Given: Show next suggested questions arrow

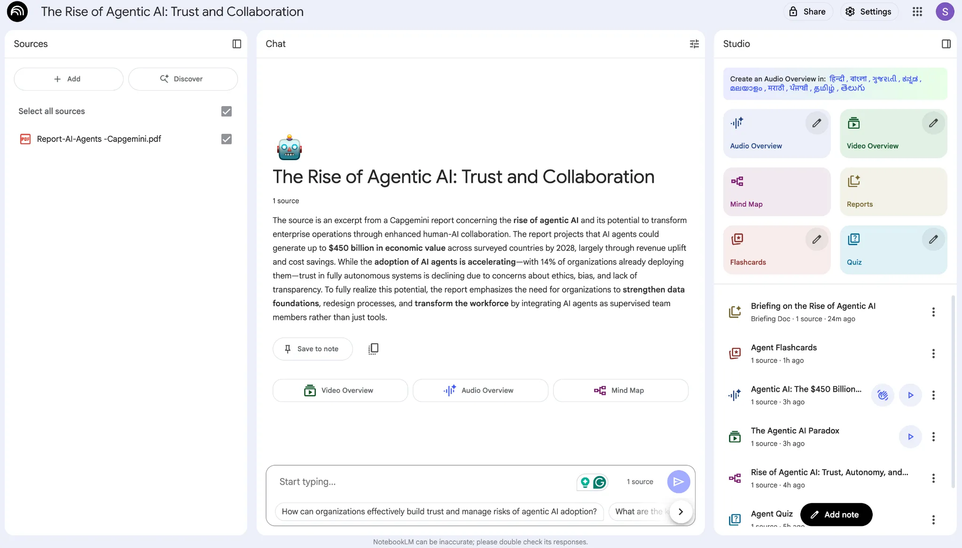Looking at the screenshot, I should point(680,511).
